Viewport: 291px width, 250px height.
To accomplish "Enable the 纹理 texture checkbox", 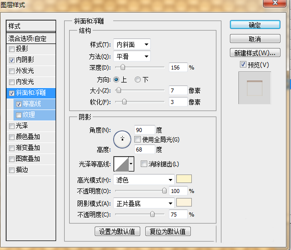I will pos(19,115).
